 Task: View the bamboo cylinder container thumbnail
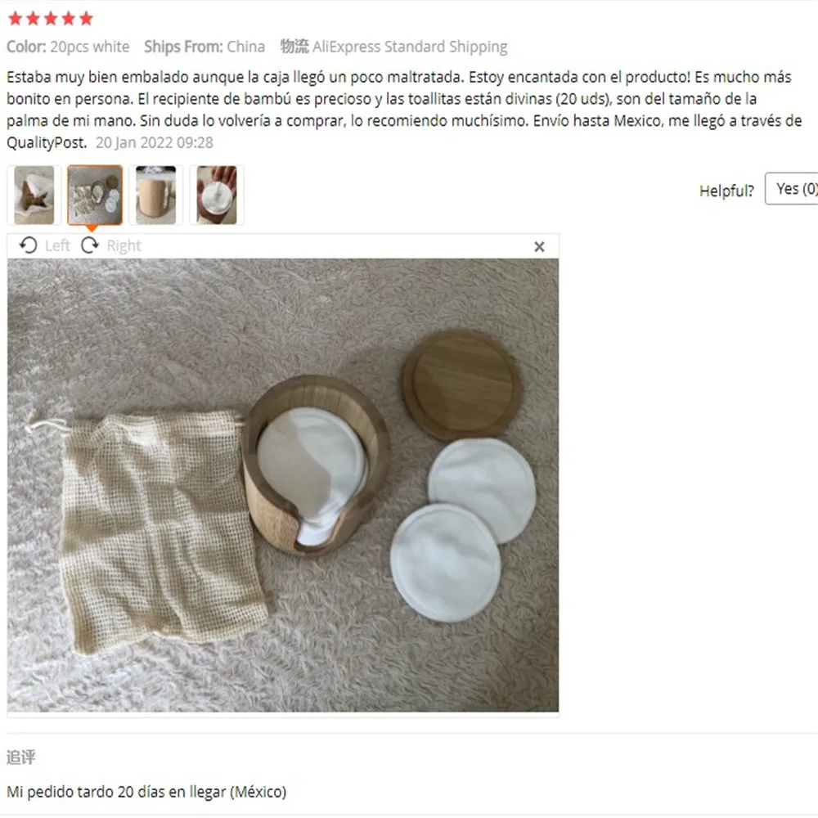click(x=155, y=196)
